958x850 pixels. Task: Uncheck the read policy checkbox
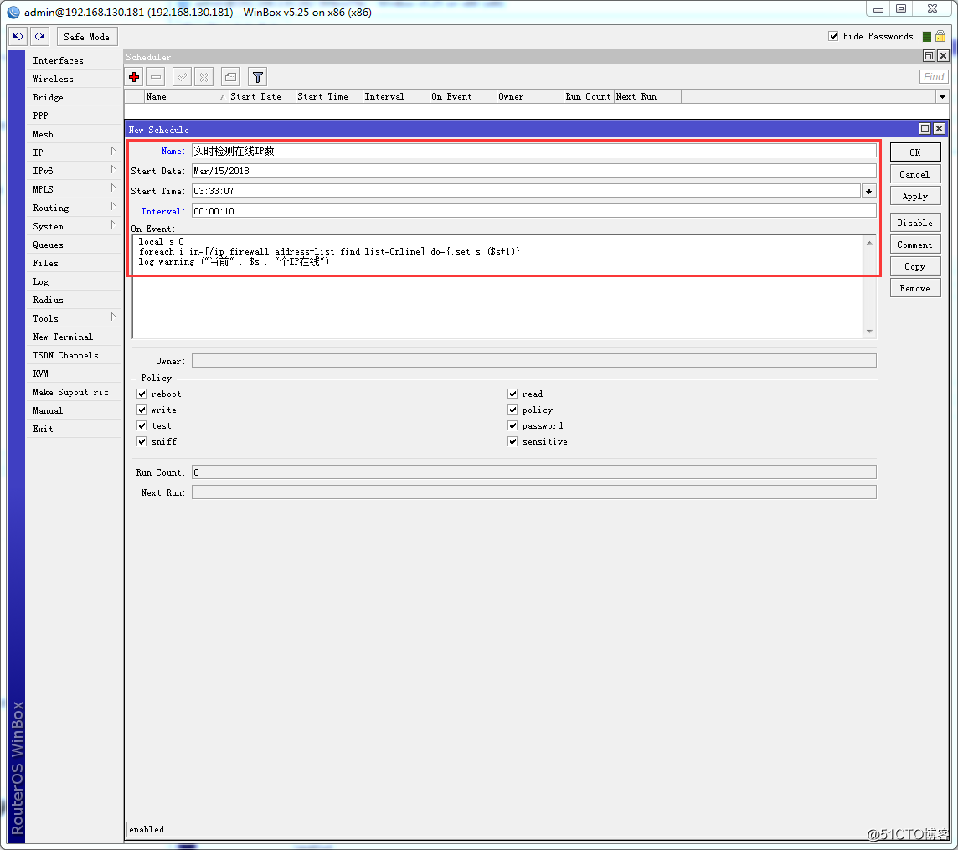tap(512, 394)
